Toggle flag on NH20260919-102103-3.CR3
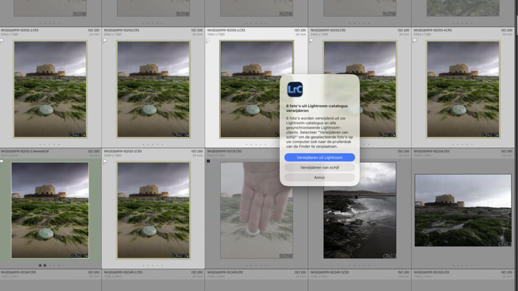 pyautogui.click(x=105, y=161)
